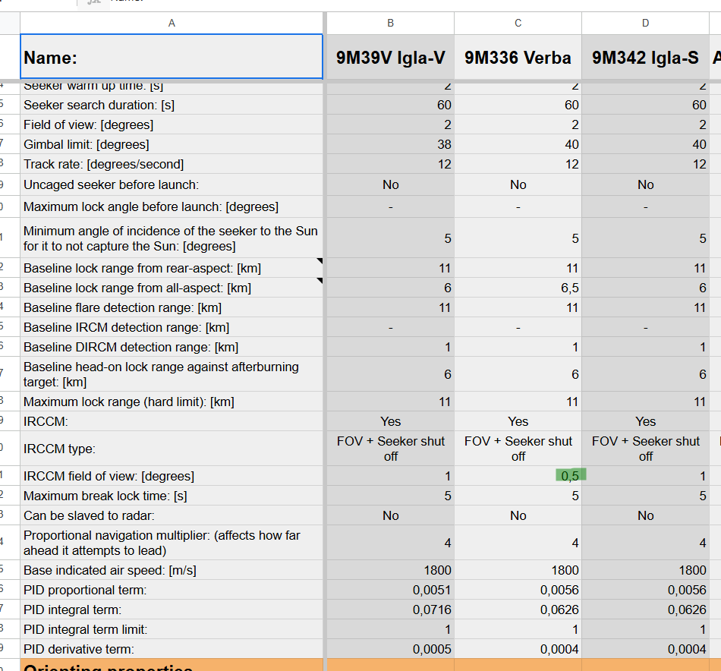This screenshot has width=721, height=671.
Task: Click the "IRCCM:" label cell
Action: tap(172, 421)
